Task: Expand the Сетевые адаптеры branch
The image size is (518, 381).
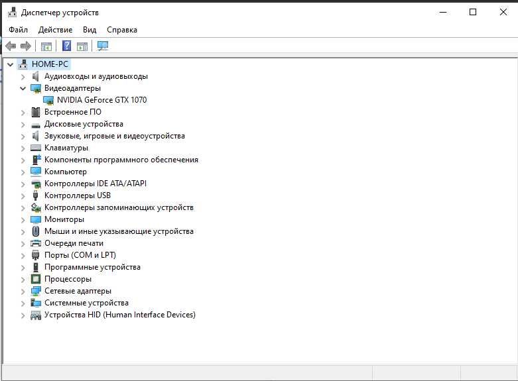Action: pyautogui.click(x=23, y=291)
